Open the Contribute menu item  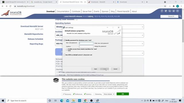[76, 11]
